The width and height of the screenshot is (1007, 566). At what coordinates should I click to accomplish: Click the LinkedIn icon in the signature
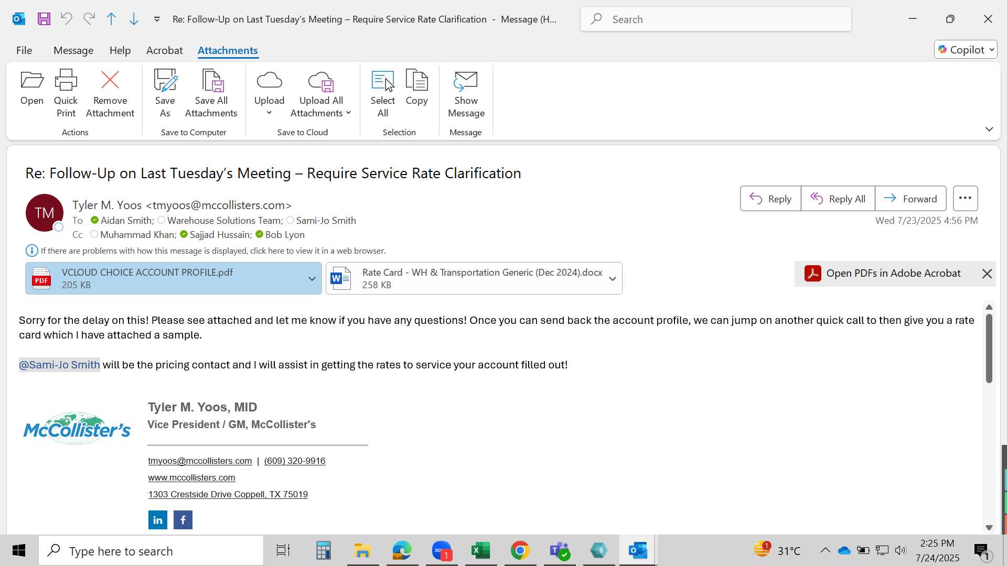click(158, 520)
